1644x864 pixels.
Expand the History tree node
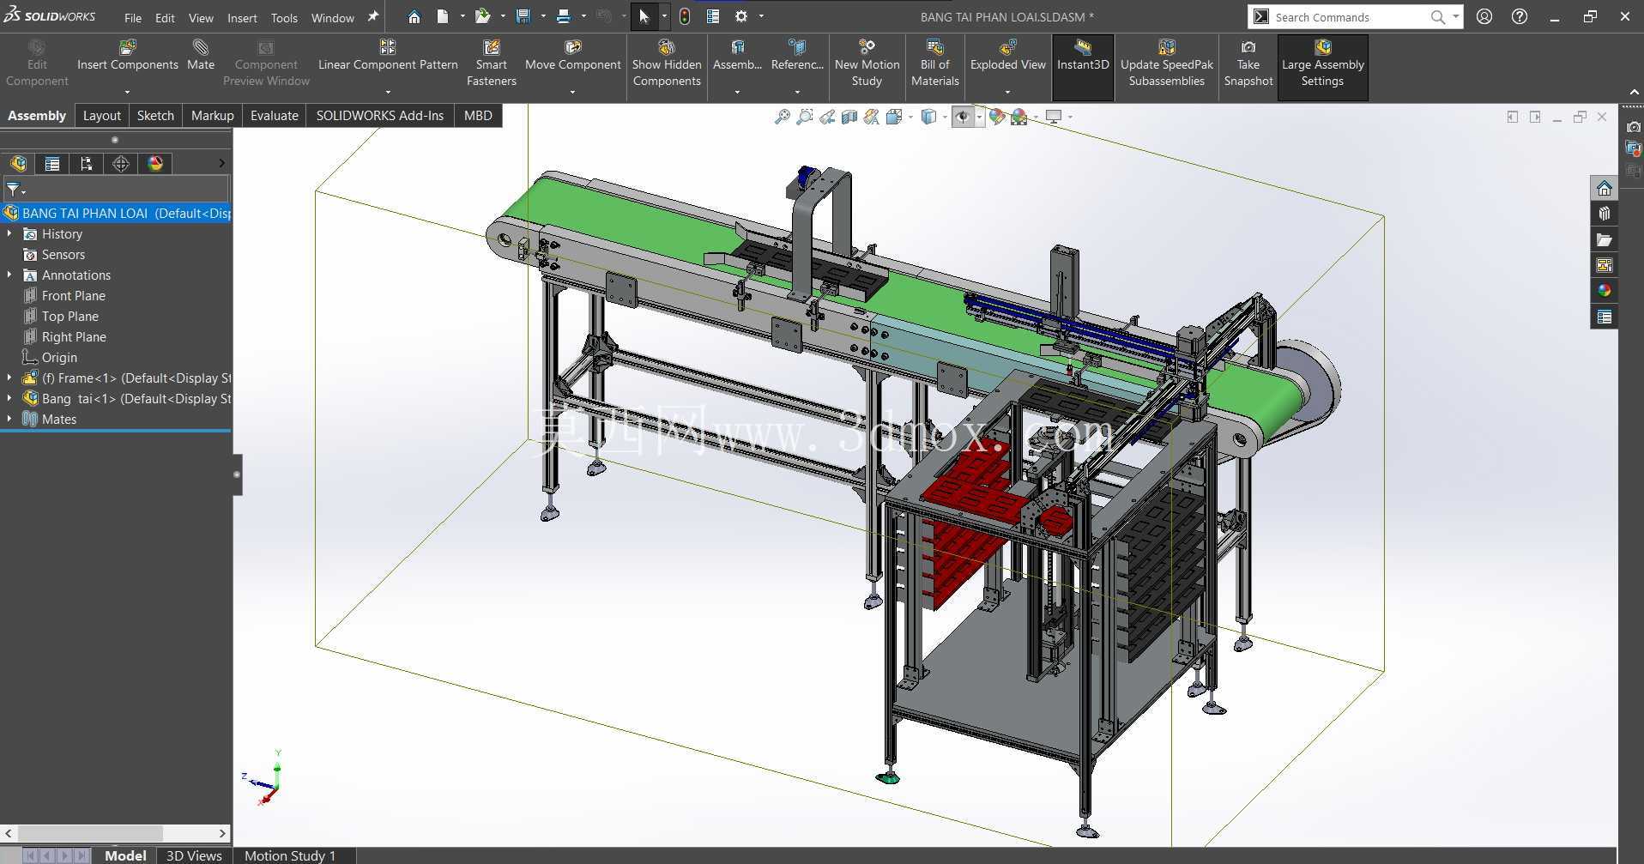tap(9, 233)
